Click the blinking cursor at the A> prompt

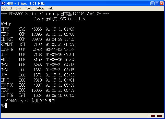click(x=6, y=105)
